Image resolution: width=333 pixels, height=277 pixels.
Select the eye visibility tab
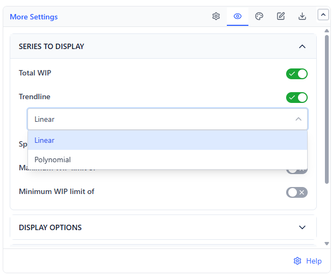(x=238, y=16)
